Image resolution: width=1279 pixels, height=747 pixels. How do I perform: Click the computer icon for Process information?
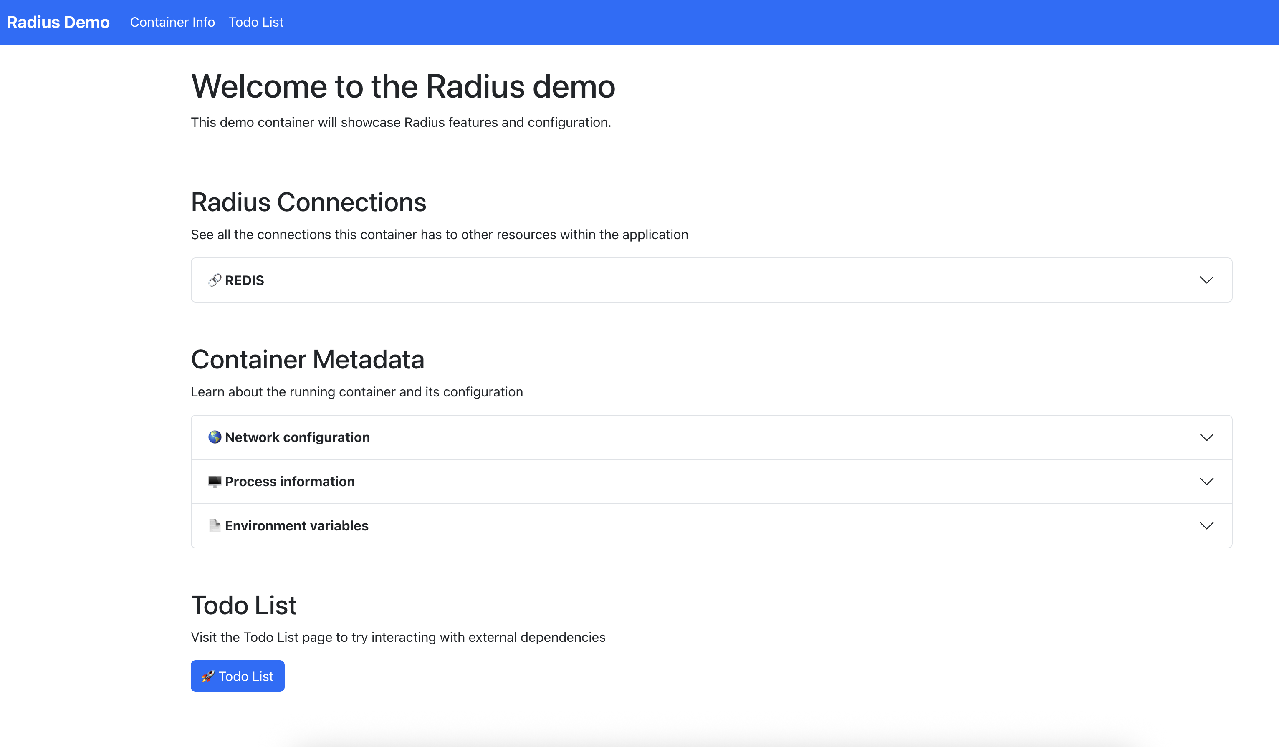(x=215, y=482)
